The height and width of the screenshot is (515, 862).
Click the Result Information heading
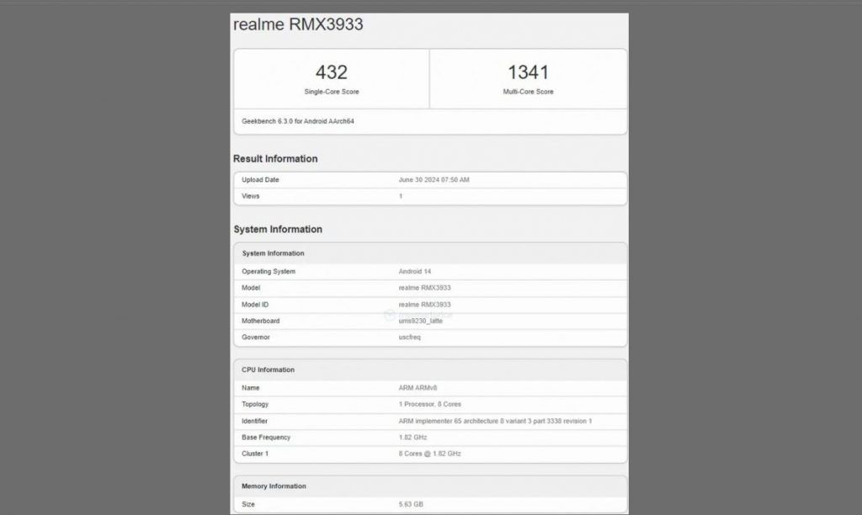[x=275, y=159]
